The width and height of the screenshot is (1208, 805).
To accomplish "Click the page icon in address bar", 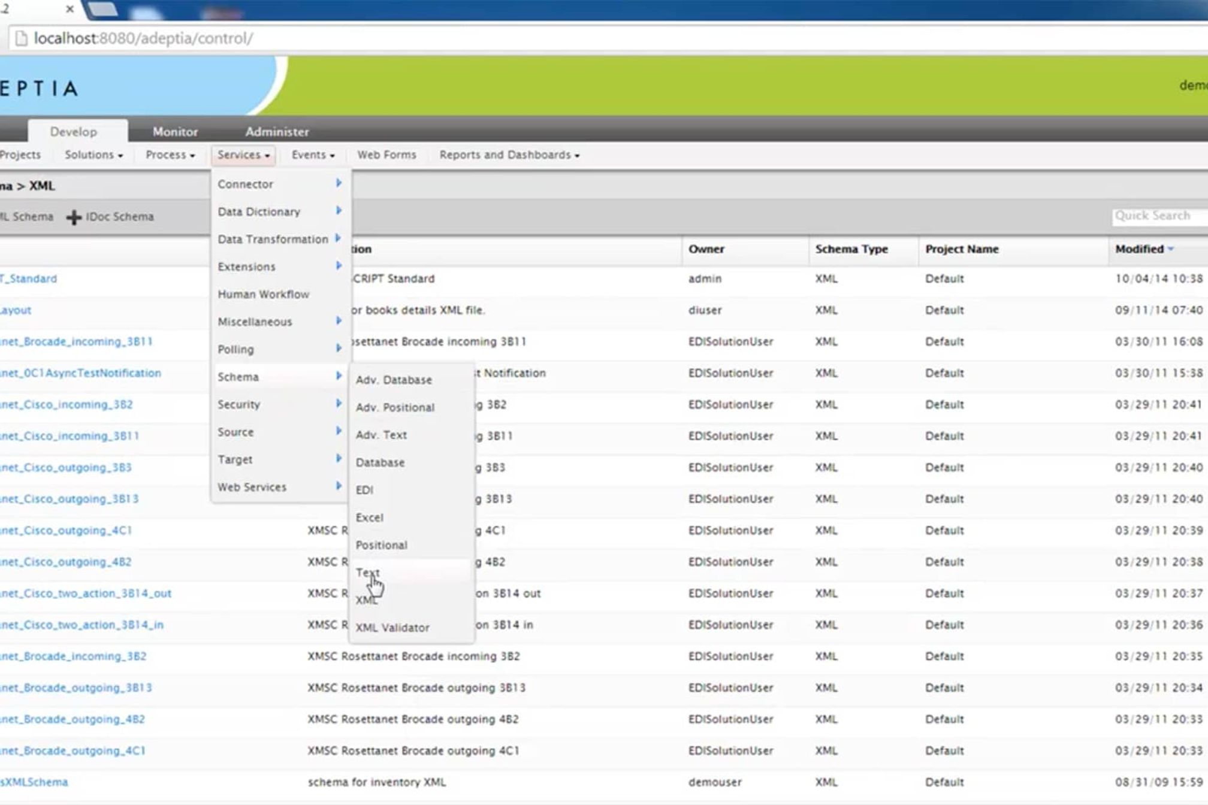I will pos(21,38).
